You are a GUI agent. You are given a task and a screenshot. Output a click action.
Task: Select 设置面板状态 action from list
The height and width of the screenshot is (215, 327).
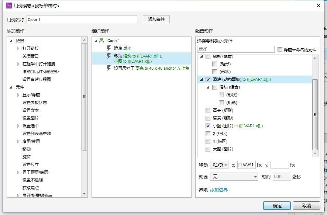[x=35, y=103]
